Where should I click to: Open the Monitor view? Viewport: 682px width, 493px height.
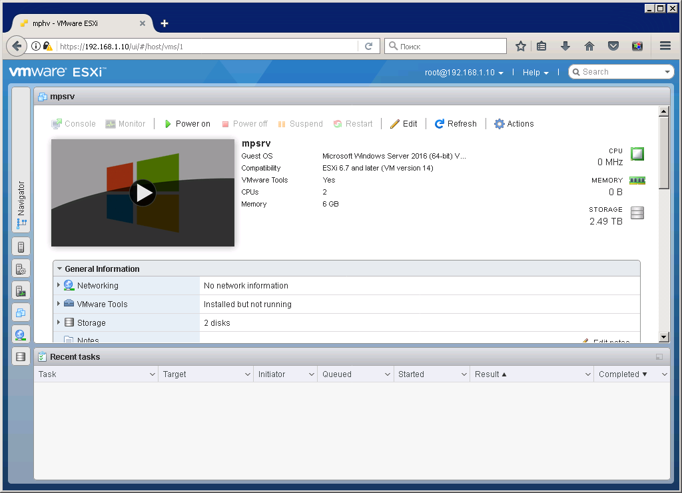pyautogui.click(x=125, y=124)
